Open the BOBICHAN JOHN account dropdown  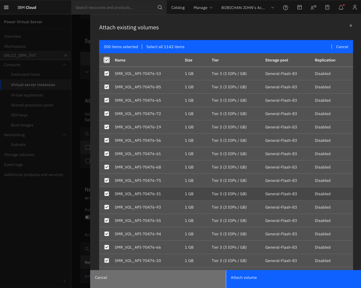(x=247, y=7)
